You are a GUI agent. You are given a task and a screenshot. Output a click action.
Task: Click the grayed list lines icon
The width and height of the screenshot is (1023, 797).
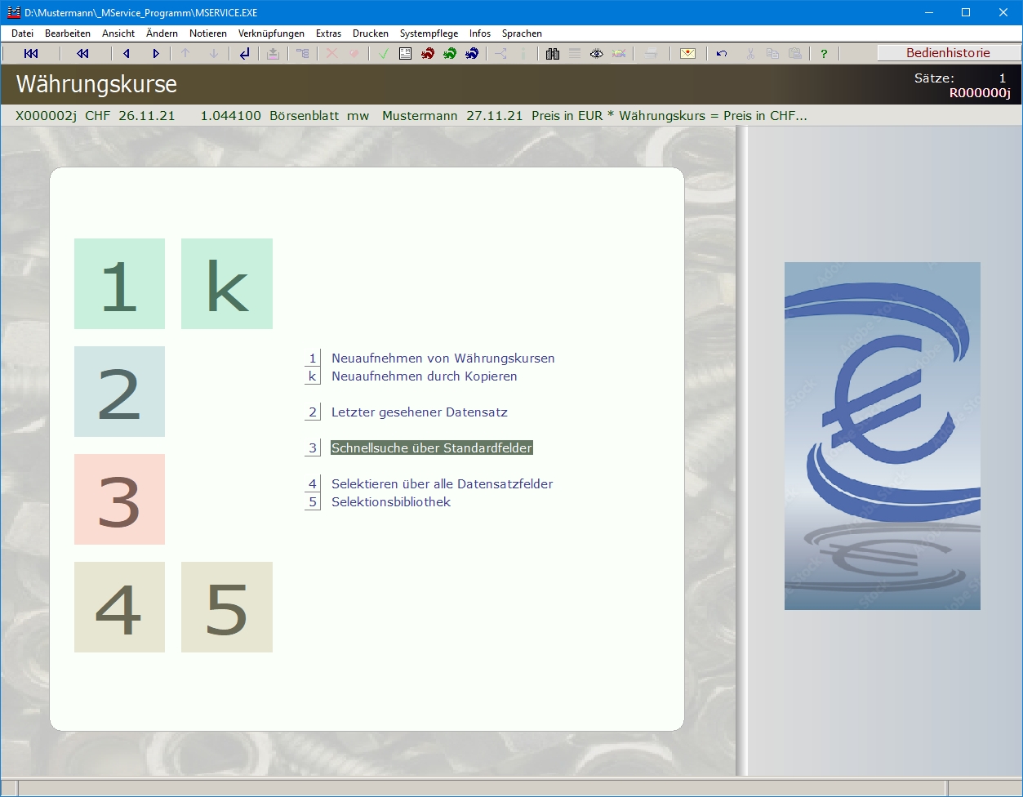click(575, 54)
